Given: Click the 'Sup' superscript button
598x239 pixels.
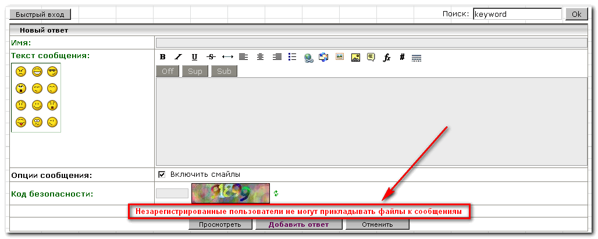Looking at the screenshot, I should tap(195, 72).
